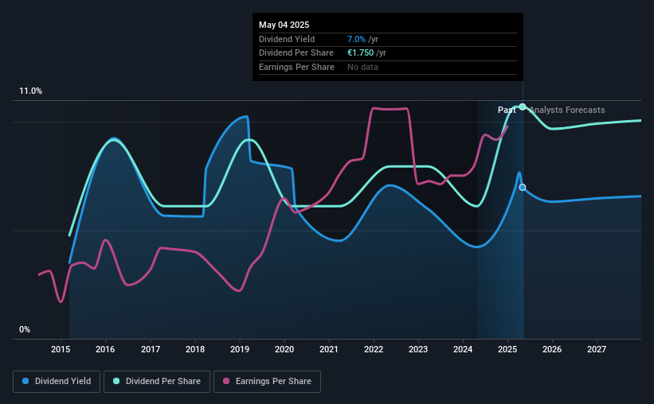This screenshot has height=404, width=654.
Task: Click the 2016 x-axis label
Action: 105,349
